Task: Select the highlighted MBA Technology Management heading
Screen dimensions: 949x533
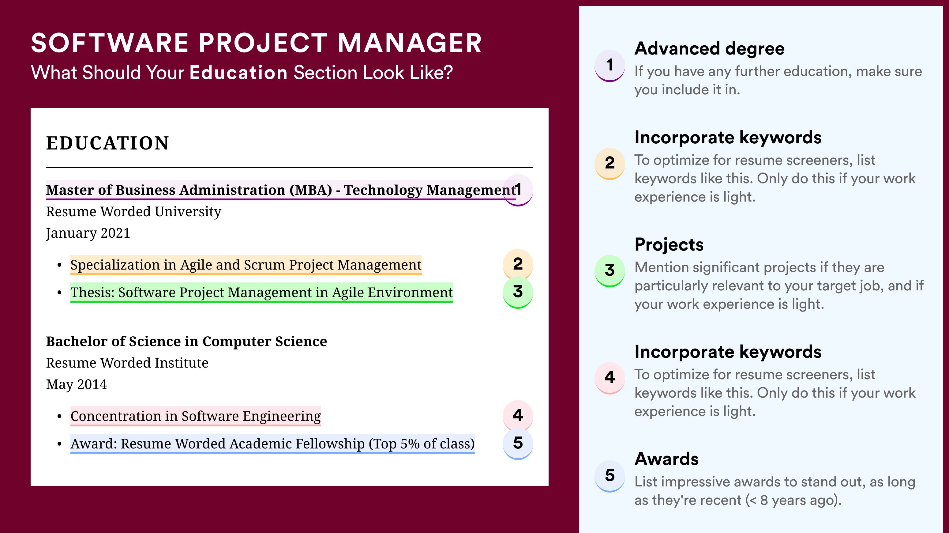Action: 281,190
